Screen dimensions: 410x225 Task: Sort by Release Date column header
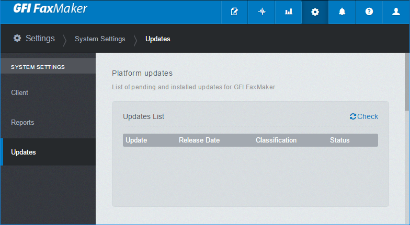[199, 140]
